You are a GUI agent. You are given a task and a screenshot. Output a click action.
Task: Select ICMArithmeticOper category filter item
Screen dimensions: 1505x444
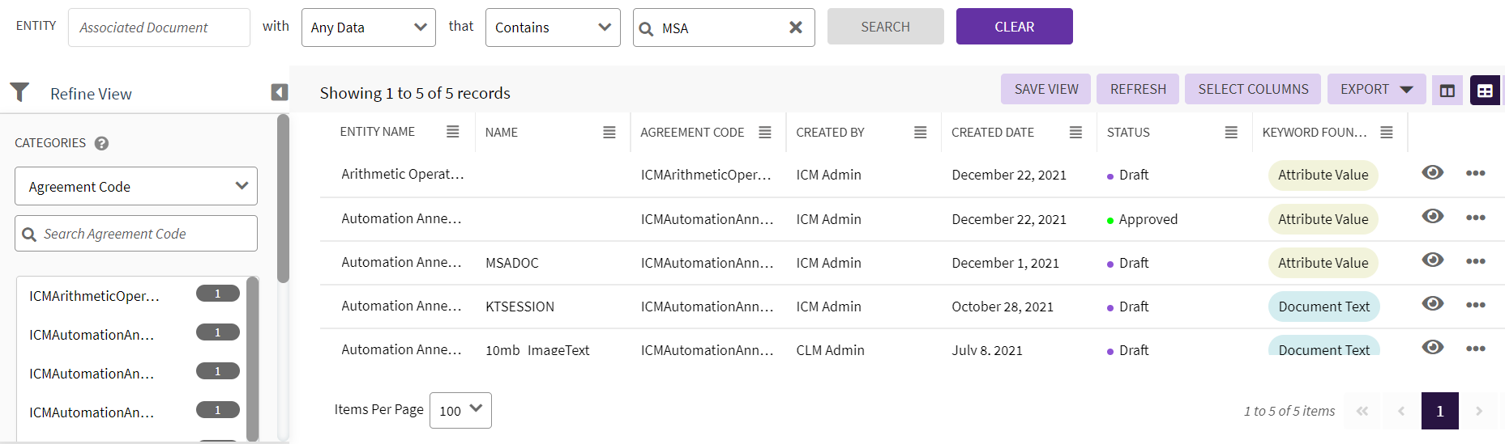(x=94, y=296)
